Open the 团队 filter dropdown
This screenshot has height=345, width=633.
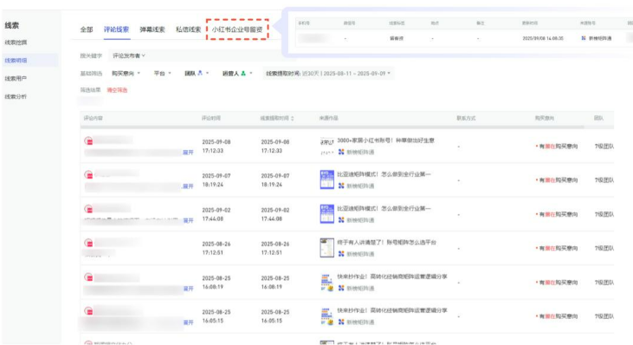197,74
